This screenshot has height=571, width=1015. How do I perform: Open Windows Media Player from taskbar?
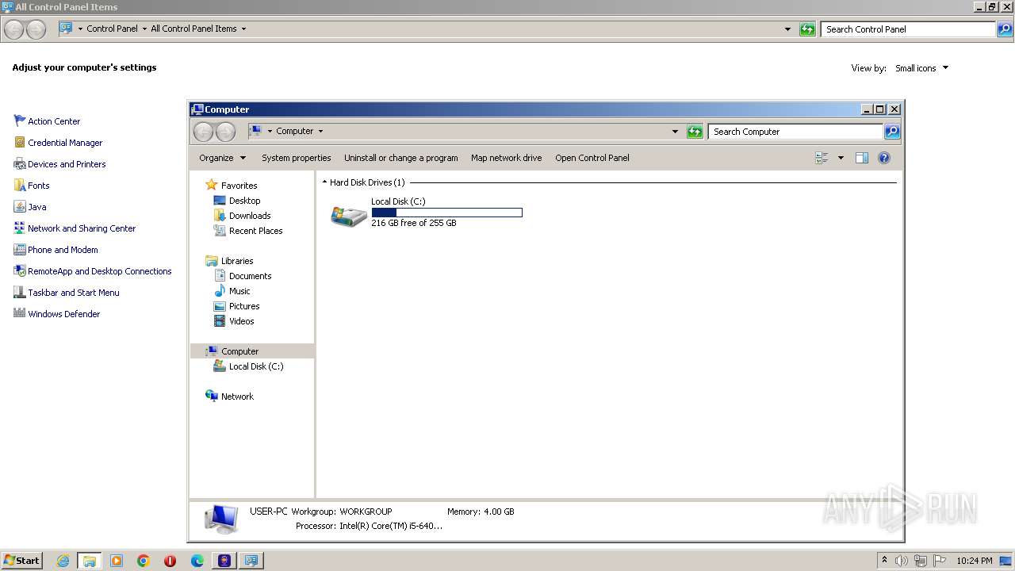117,561
